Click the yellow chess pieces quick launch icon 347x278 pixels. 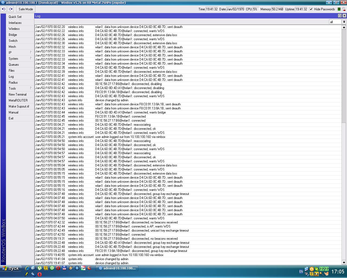(46, 268)
